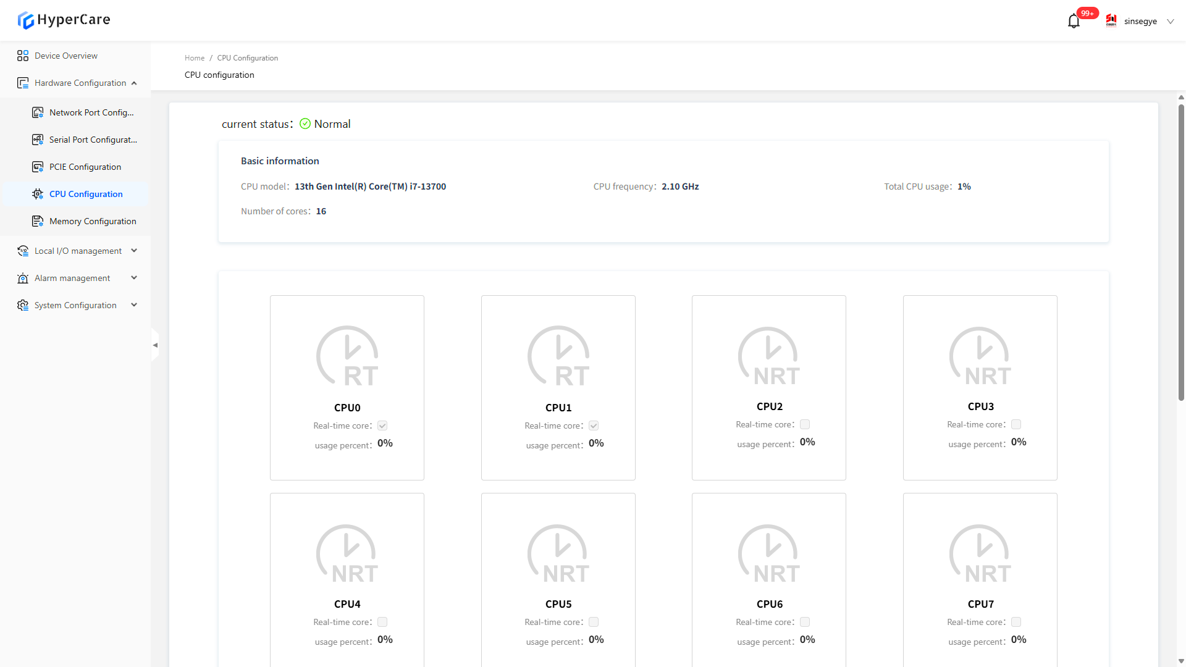
Task: Go to Home via breadcrumb link
Action: coord(194,58)
